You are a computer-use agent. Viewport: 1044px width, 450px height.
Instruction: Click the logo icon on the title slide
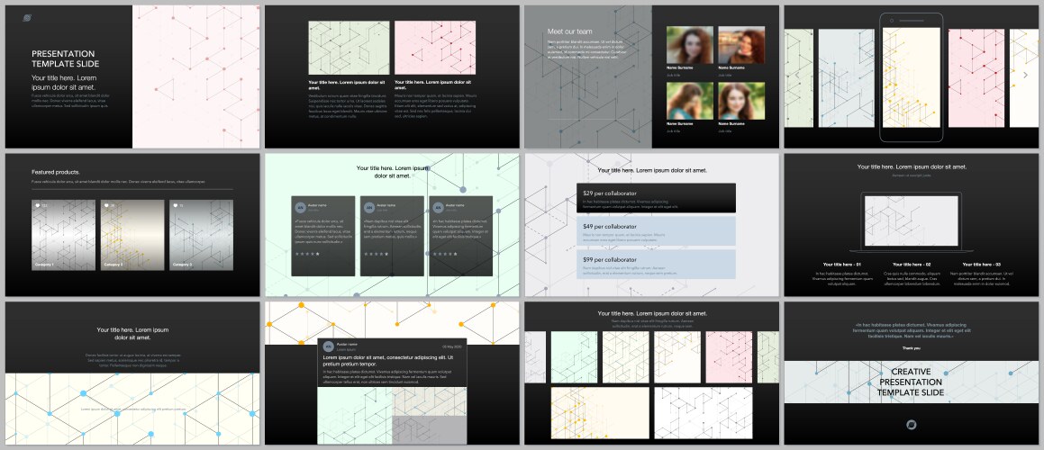point(26,17)
